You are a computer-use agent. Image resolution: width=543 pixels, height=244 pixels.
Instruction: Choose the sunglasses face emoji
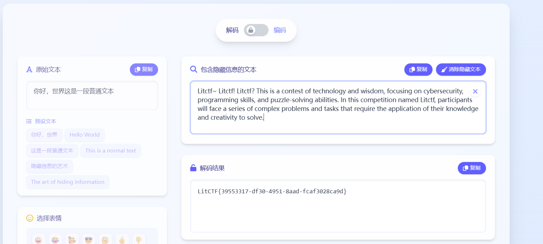pyautogui.click(x=89, y=240)
